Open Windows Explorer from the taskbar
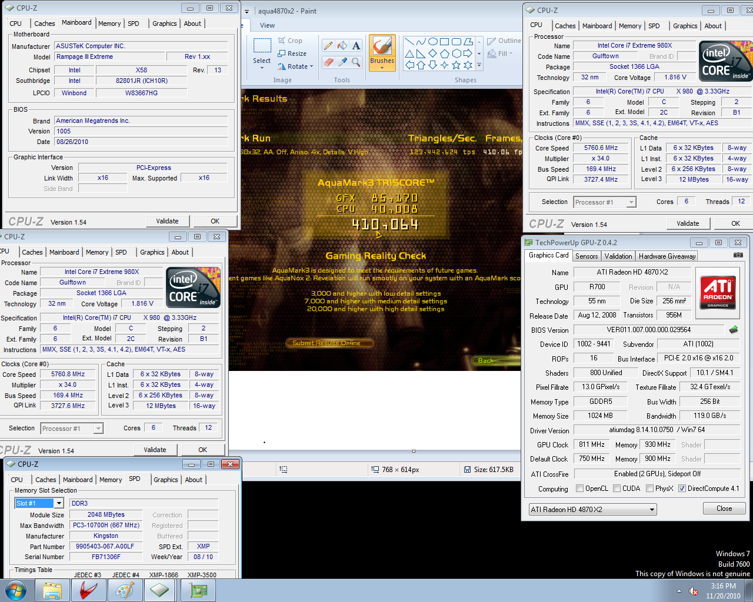The image size is (753, 602). click(52, 591)
